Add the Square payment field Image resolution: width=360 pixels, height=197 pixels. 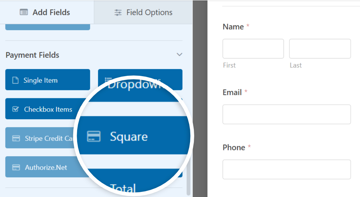pos(134,135)
